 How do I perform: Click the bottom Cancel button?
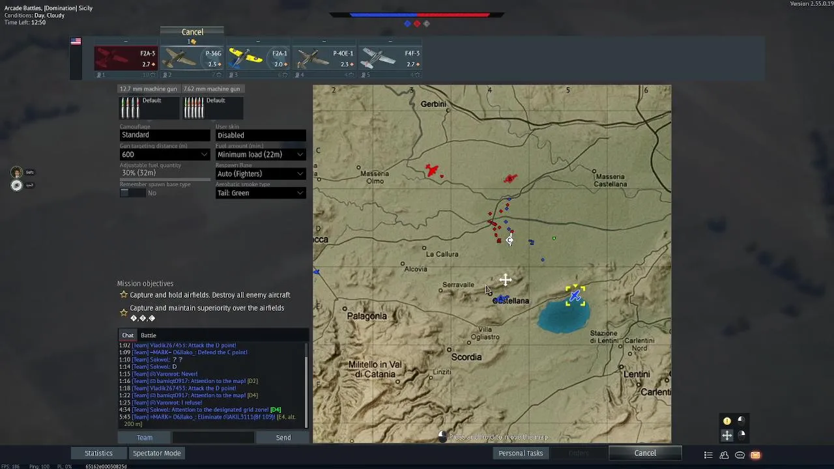pyautogui.click(x=645, y=453)
